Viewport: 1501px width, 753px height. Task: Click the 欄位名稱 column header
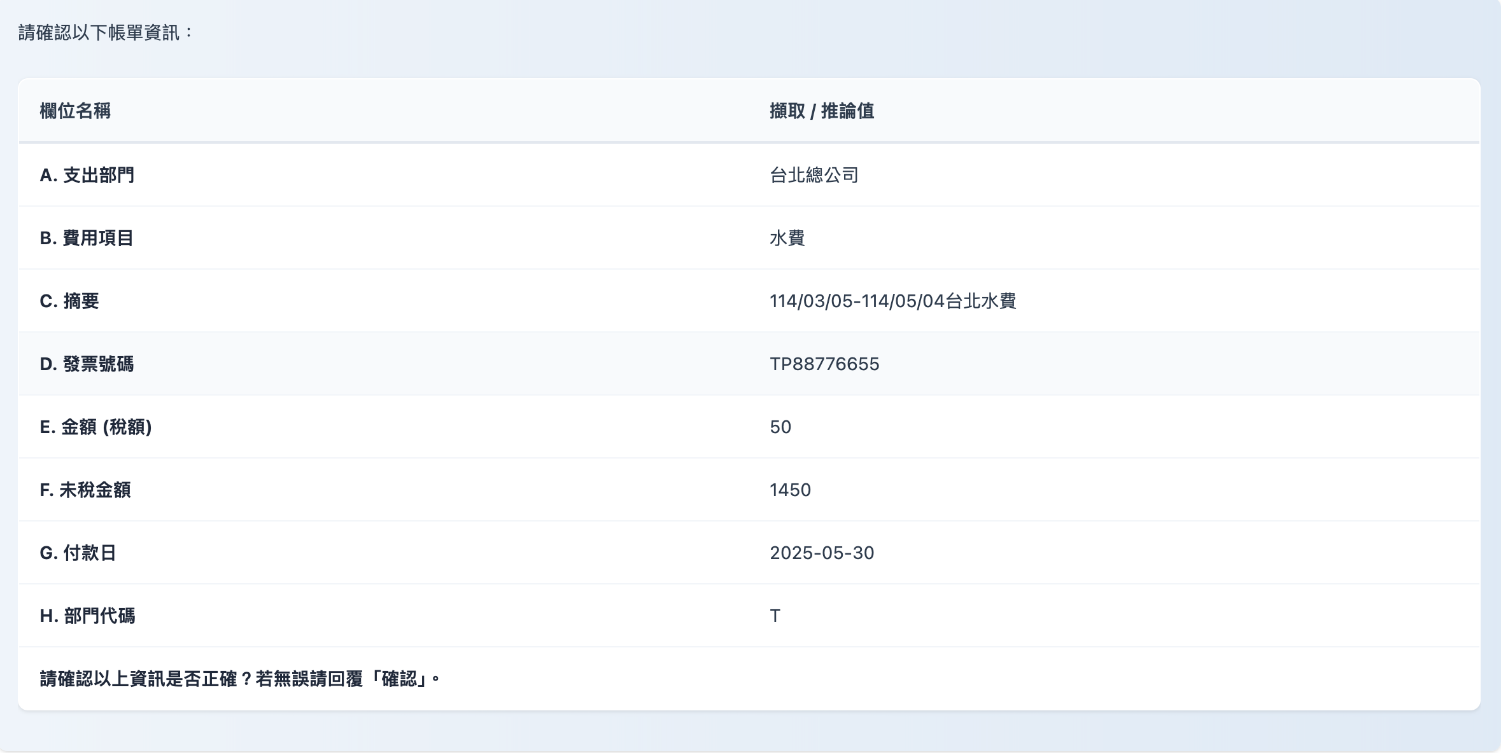coord(75,111)
